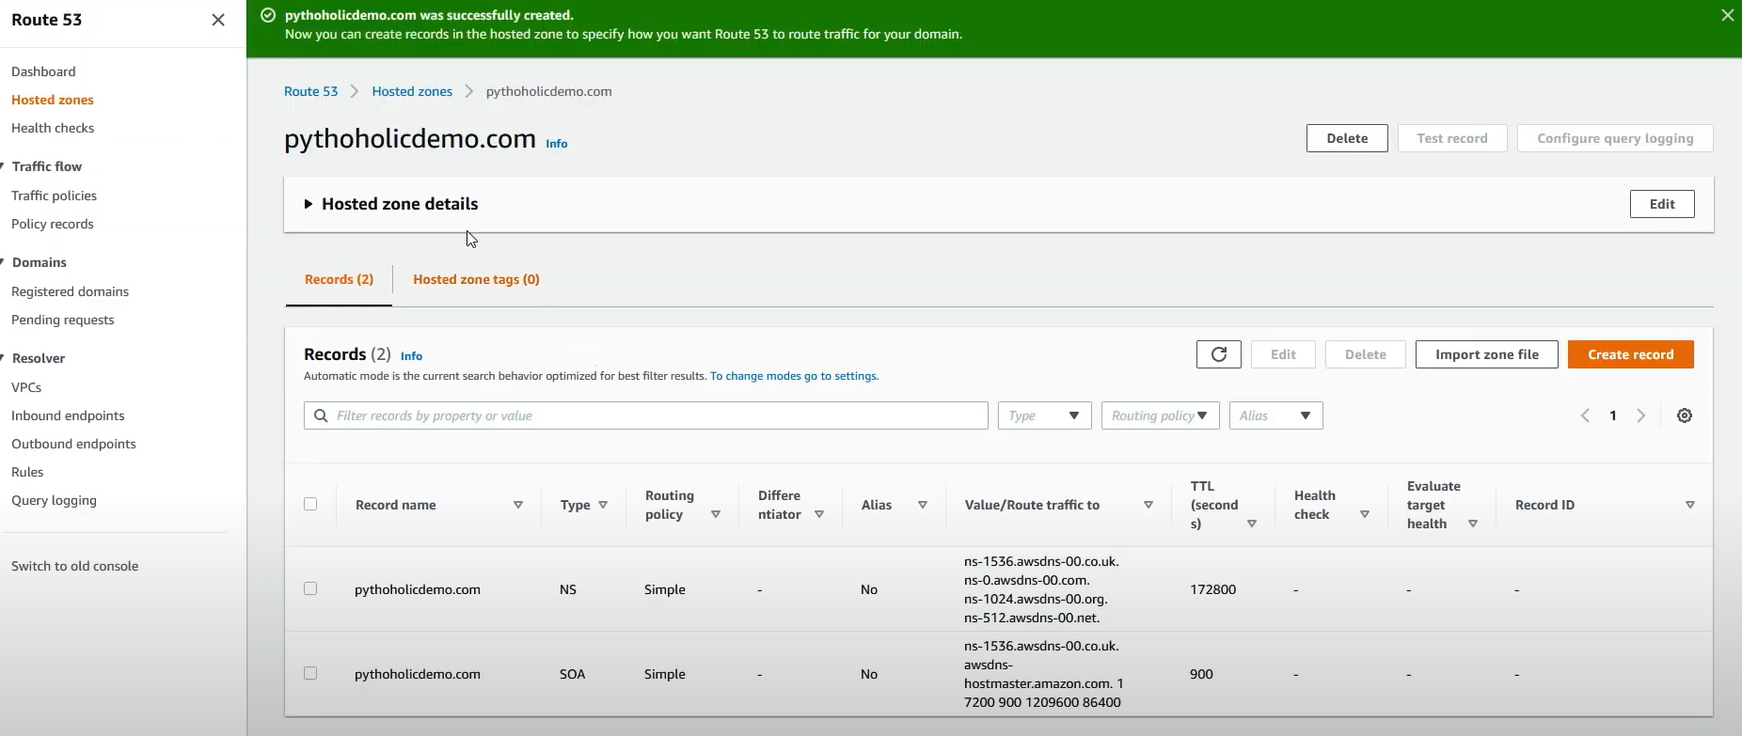This screenshot has width=1742, height=736.
Task: Open the Routing policy filter dropdown
Action: click(1161, 415)
